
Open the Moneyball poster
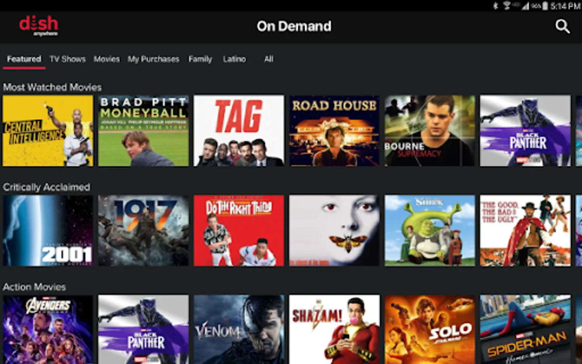(143, 131)
